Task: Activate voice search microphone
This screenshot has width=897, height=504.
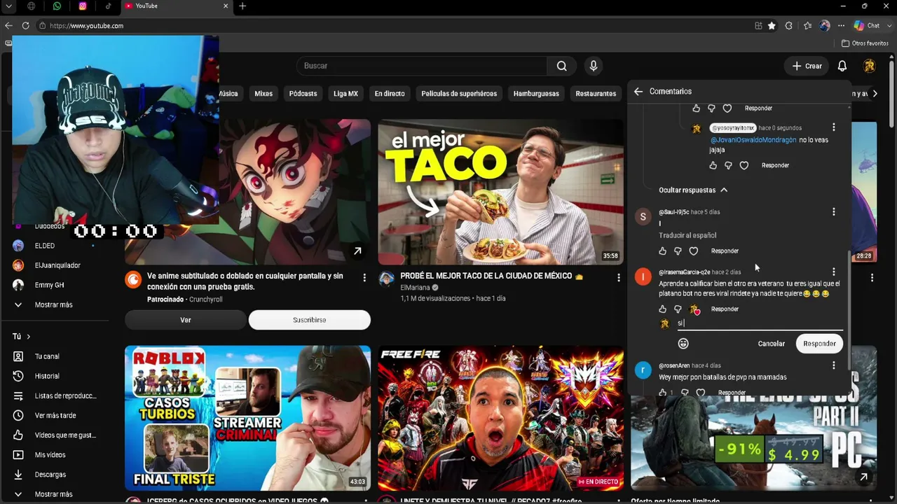Action: (594, 66)
